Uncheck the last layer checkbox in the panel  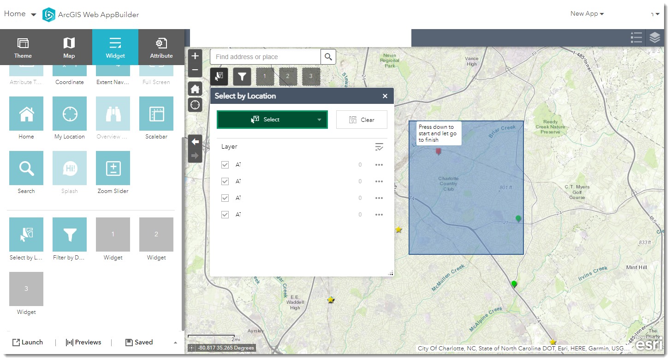coord(225,214)
